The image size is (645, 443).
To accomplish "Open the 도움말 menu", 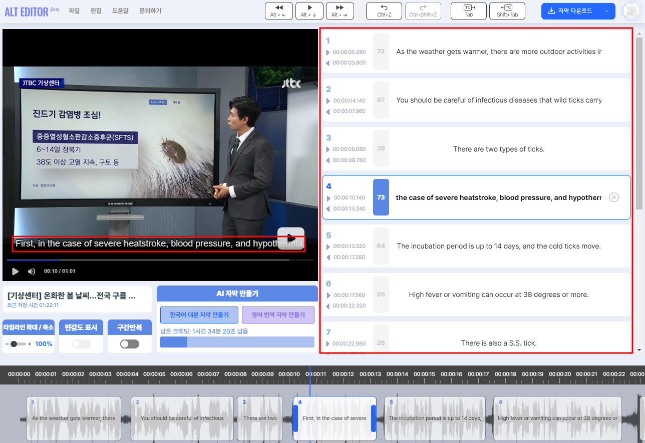I will point(121,10).
